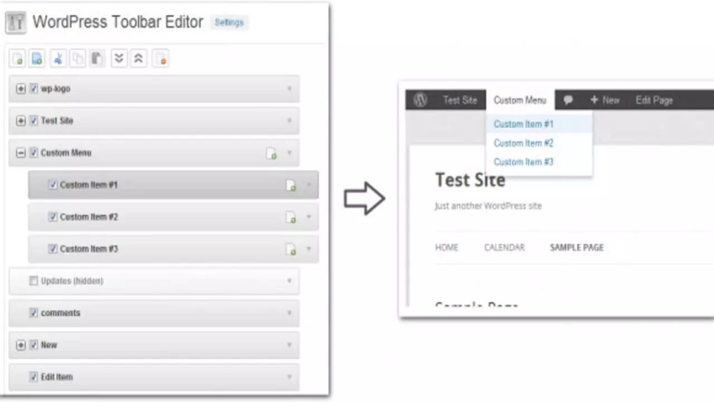Uncheck the Custom Menu checkbox
Screen dimensions: 714x402
tap(33, 152)
